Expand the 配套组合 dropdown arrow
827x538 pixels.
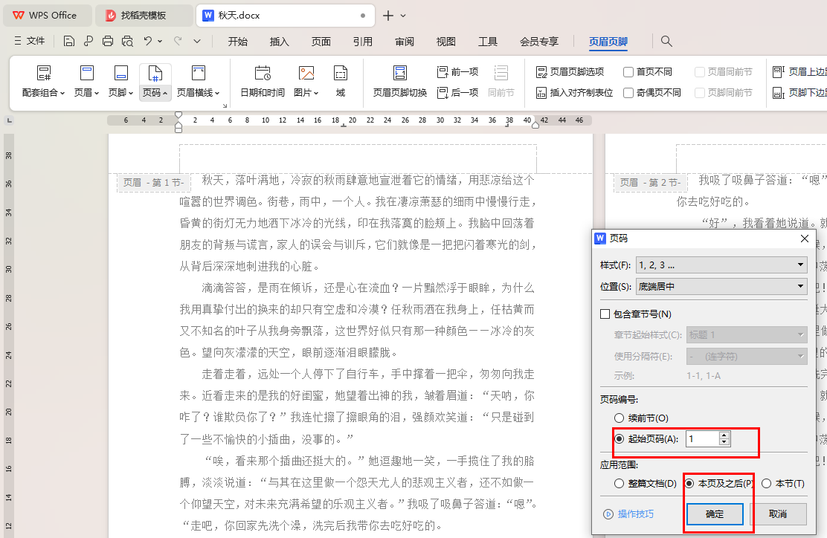pos(62,94)
